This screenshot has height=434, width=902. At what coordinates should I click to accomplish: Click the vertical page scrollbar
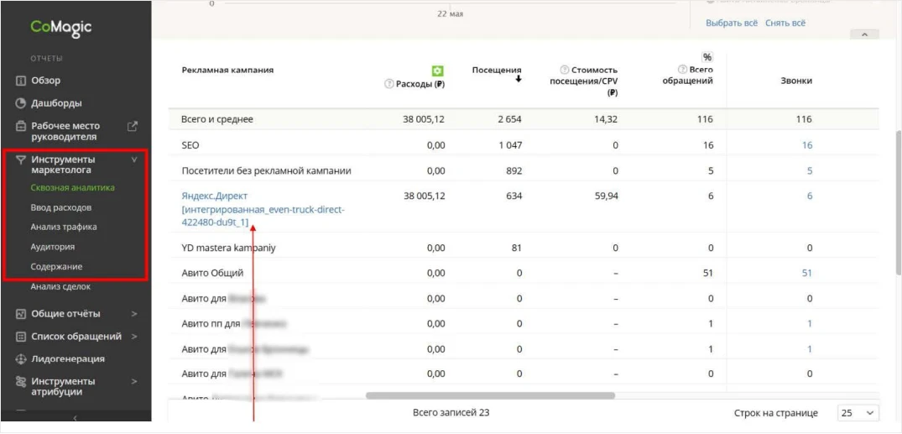[x=898, y=202]
